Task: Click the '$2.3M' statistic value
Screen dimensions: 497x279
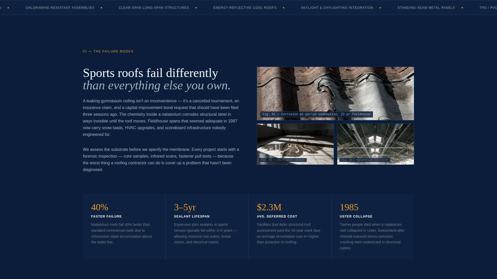Action: pyautogui.click(x=269, y=207)
